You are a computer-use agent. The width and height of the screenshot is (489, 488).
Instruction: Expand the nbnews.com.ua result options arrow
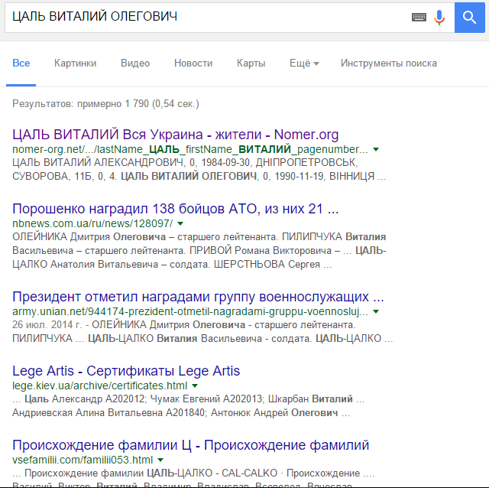coord(180,223)
